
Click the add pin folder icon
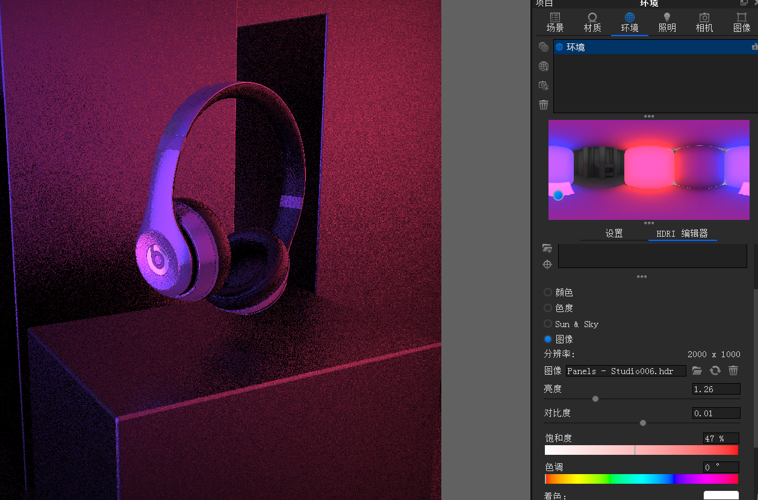click(x=547, y=248)
